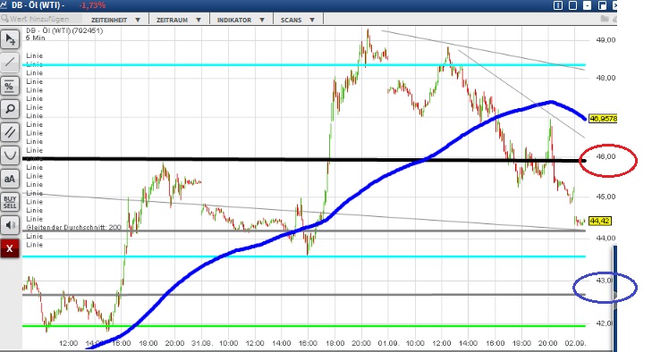This screenshot has width=669, height=352.
Task: Click the 'Wert hinzufügen' search field
Action: (x=41, y=19)
